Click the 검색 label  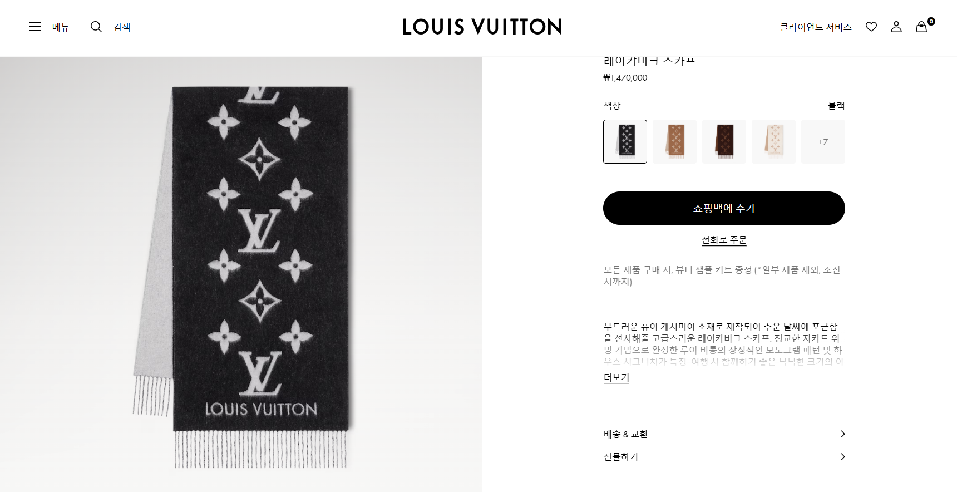122,27
